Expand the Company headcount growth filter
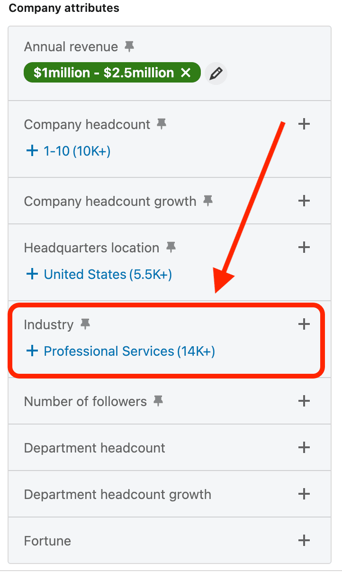This screenshot has height=573, width=342. 304,201
